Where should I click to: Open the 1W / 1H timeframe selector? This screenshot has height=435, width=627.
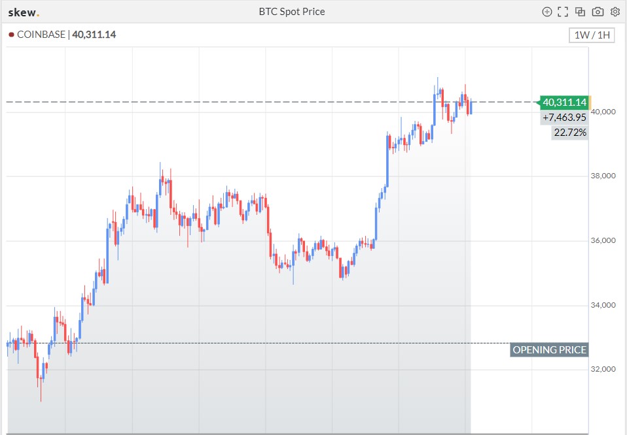[x=592, y=35]
